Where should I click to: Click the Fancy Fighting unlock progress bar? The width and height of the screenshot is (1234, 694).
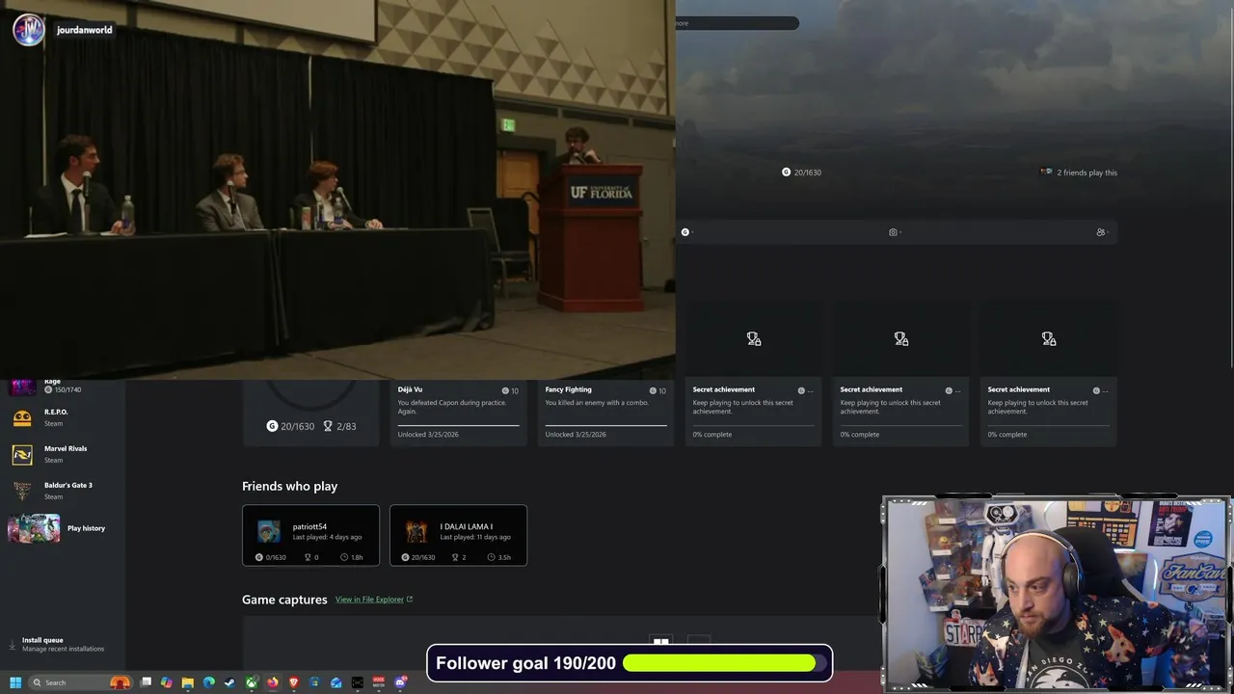pyautogui.click(x=605, y=425)
